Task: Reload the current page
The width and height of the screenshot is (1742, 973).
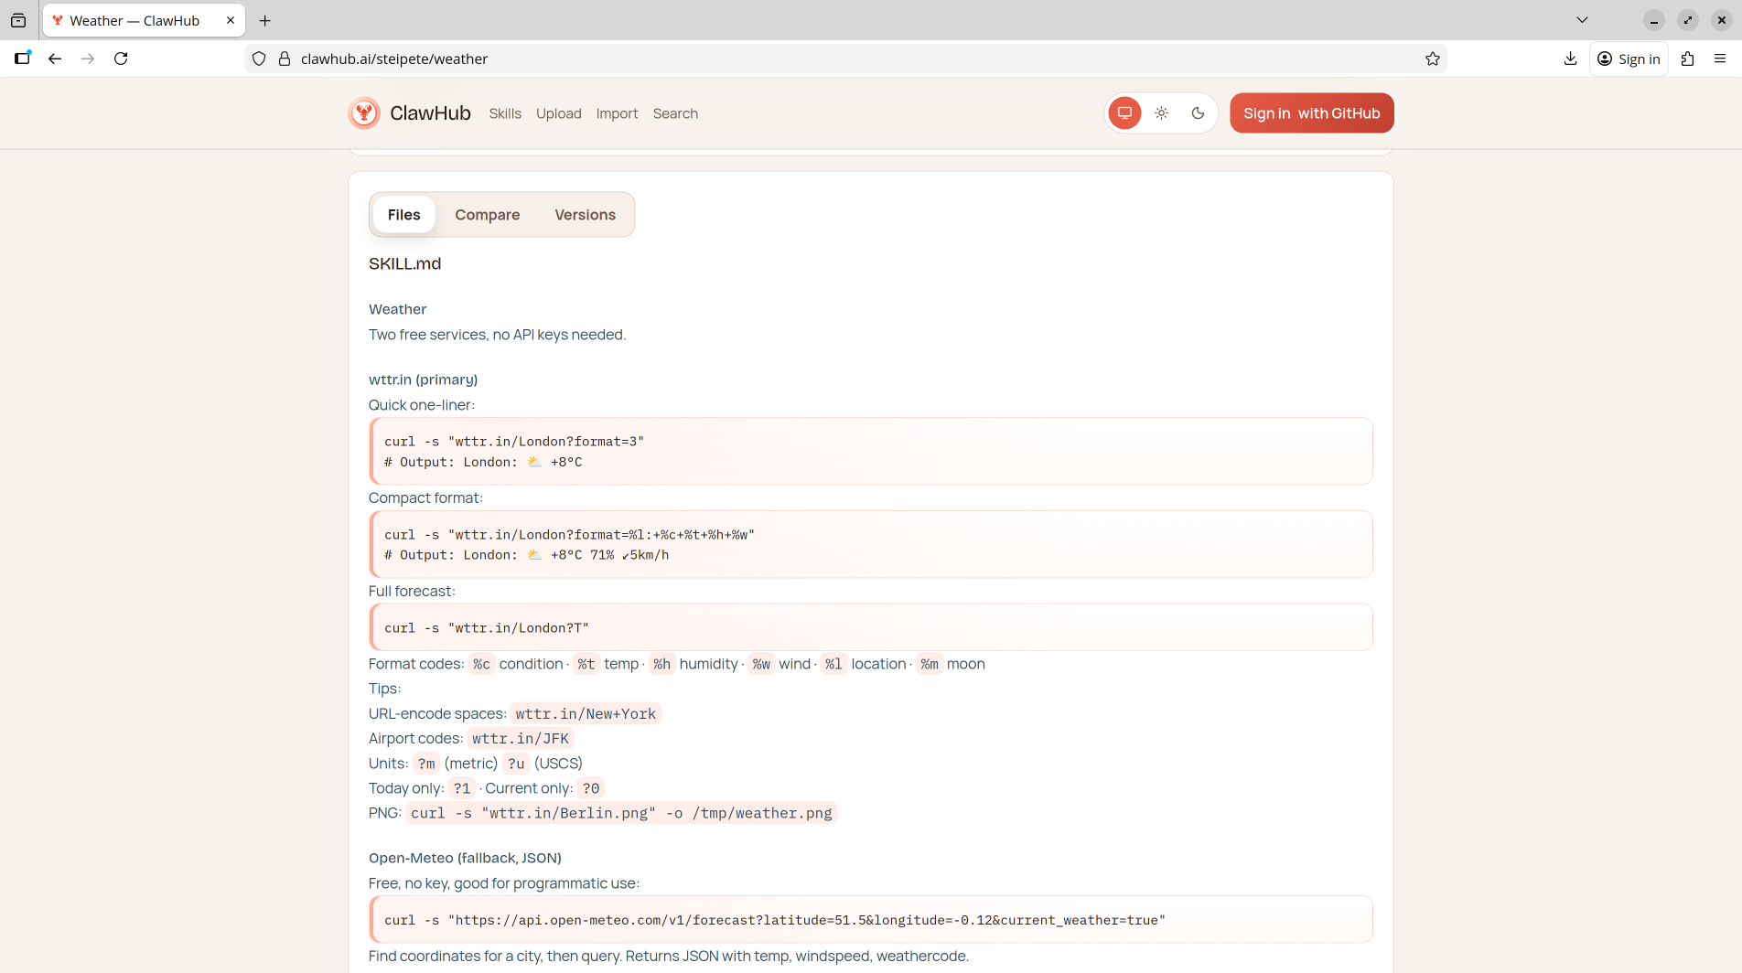Action: (121, 59)
